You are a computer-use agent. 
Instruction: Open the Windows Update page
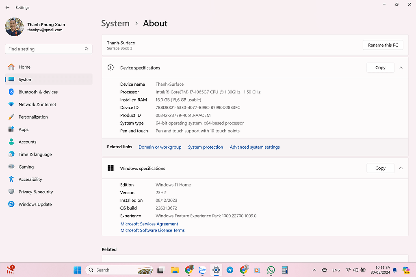(49, 204)
